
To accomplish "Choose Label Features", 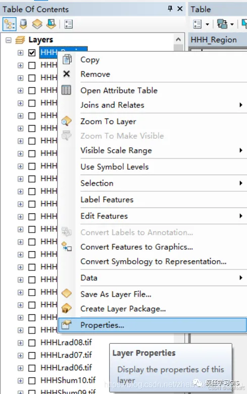I will [x=152, y=199].
